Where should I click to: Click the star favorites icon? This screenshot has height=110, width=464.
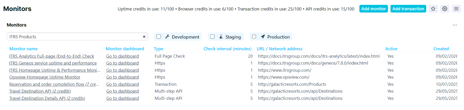[x=433, y=9]
